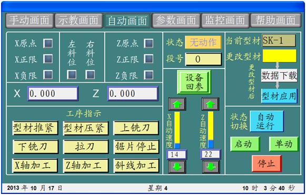Click the 型材应用 button
The height and width of the screenshot is (195, 306).
279,96
